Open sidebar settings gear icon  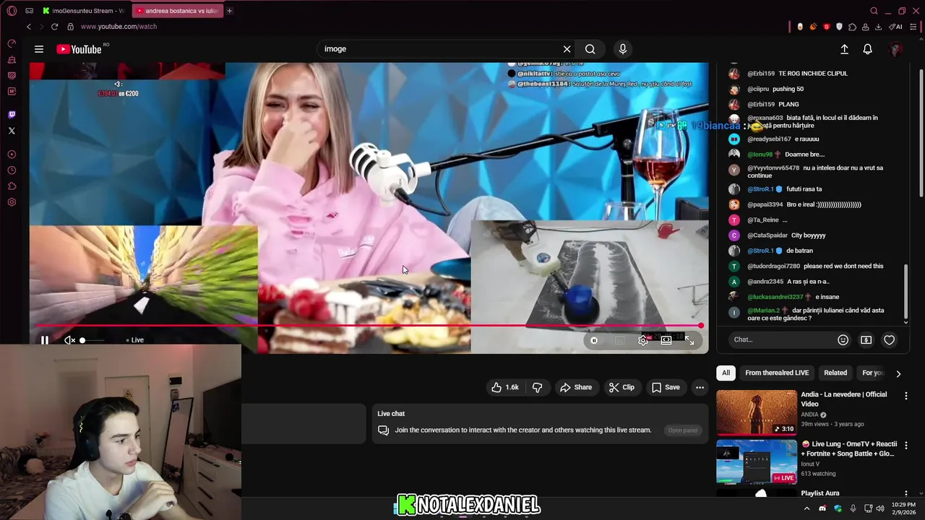pos(12,202)
